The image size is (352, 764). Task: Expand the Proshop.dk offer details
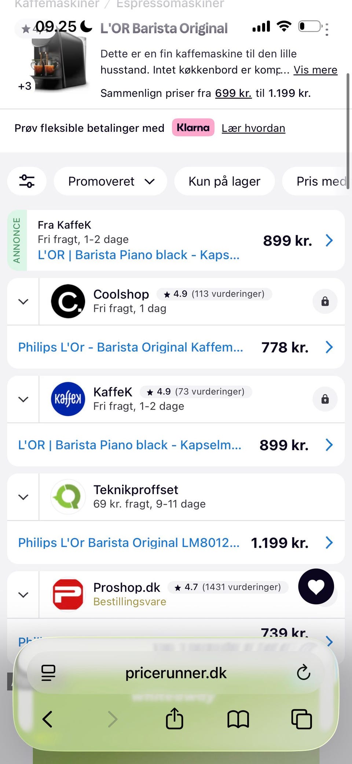click(23, 594)
